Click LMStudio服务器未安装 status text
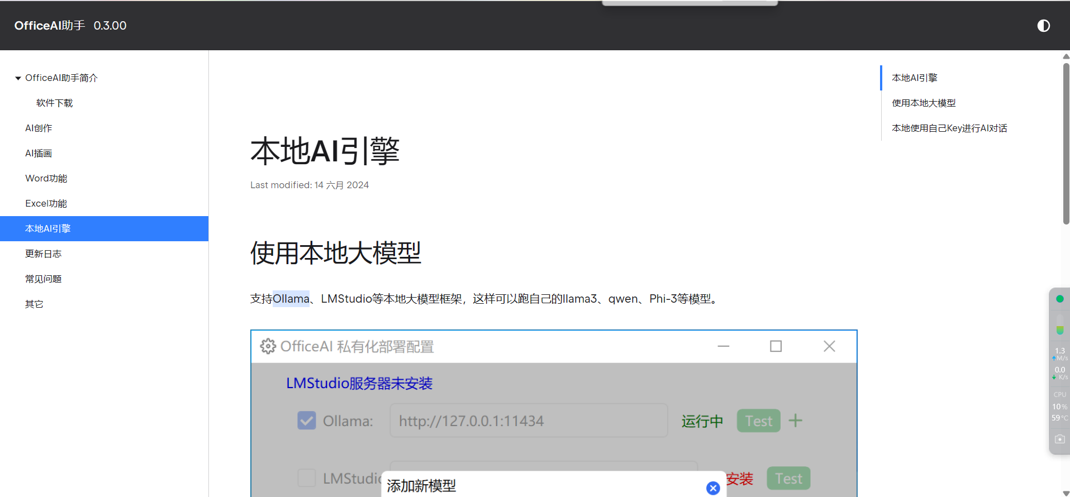This screenshot has width=1070, height=497. [x=359, y=384]
